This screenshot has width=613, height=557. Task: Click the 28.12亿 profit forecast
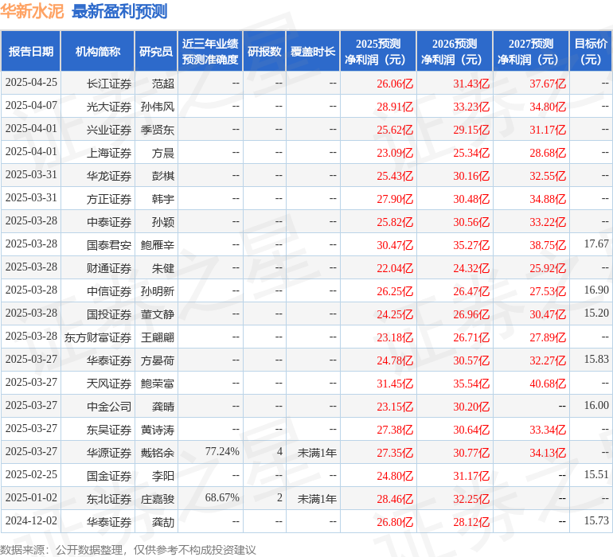coord(471,522)
